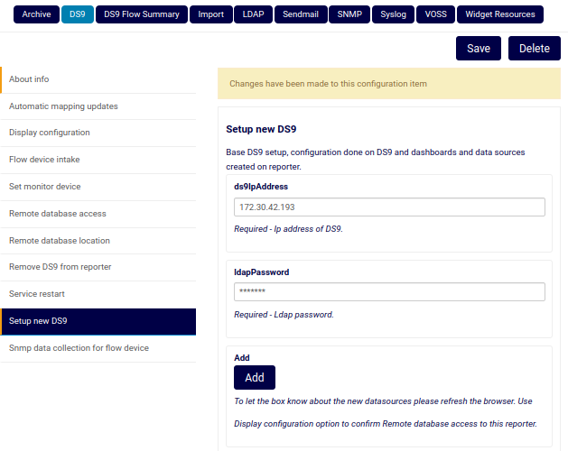Select the DS9 tab

pyautogui.click(x=78, y=14)
